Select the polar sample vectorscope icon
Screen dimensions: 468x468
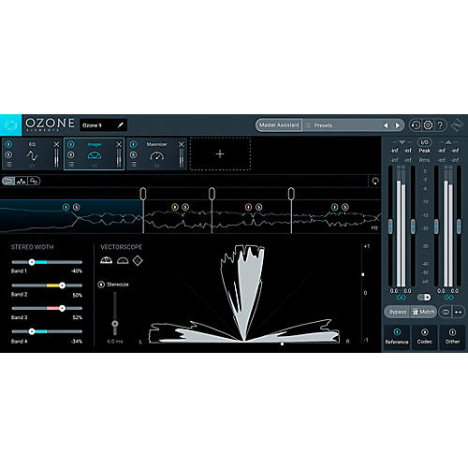coord(107,260)
